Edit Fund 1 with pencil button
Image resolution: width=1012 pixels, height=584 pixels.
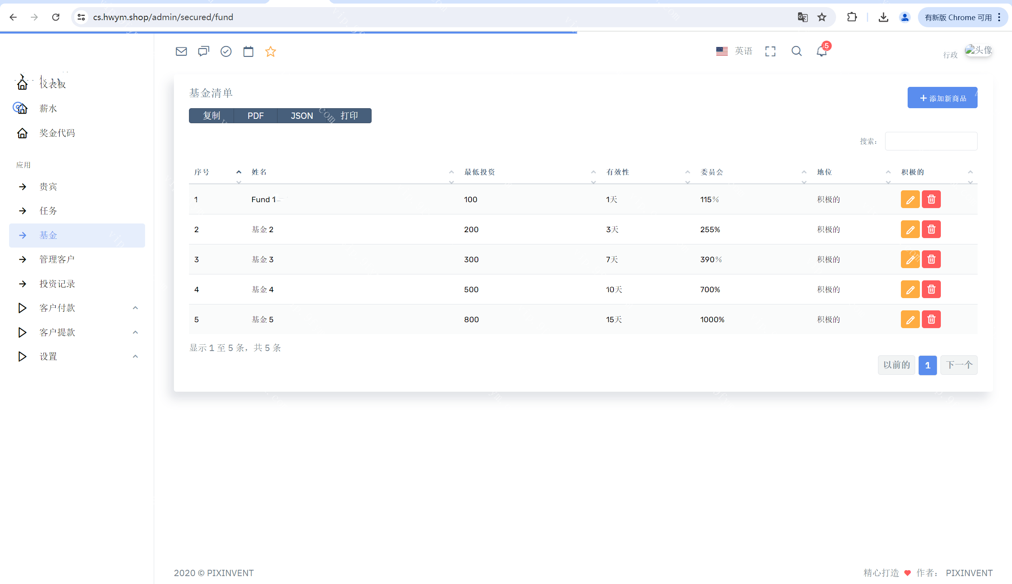click(x=910, y=199)
